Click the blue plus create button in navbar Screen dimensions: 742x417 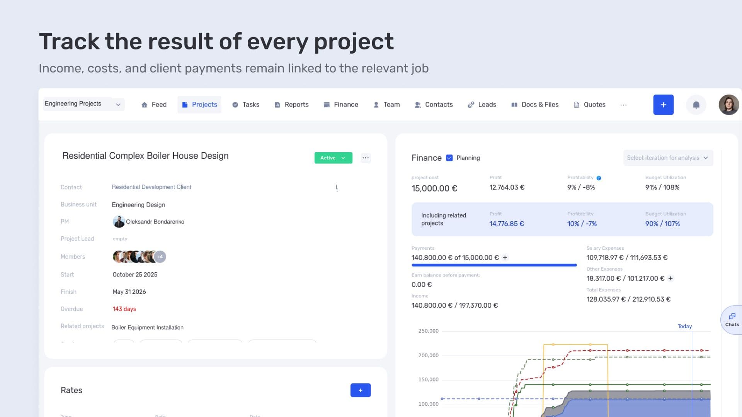point(663,105)
